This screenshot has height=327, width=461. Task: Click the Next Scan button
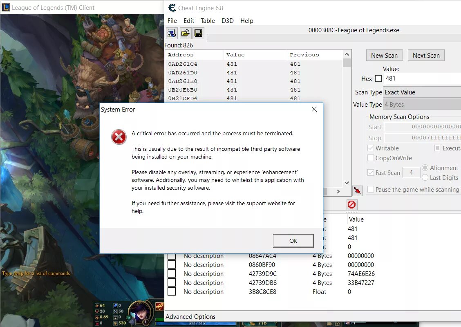tap(426, 55)
